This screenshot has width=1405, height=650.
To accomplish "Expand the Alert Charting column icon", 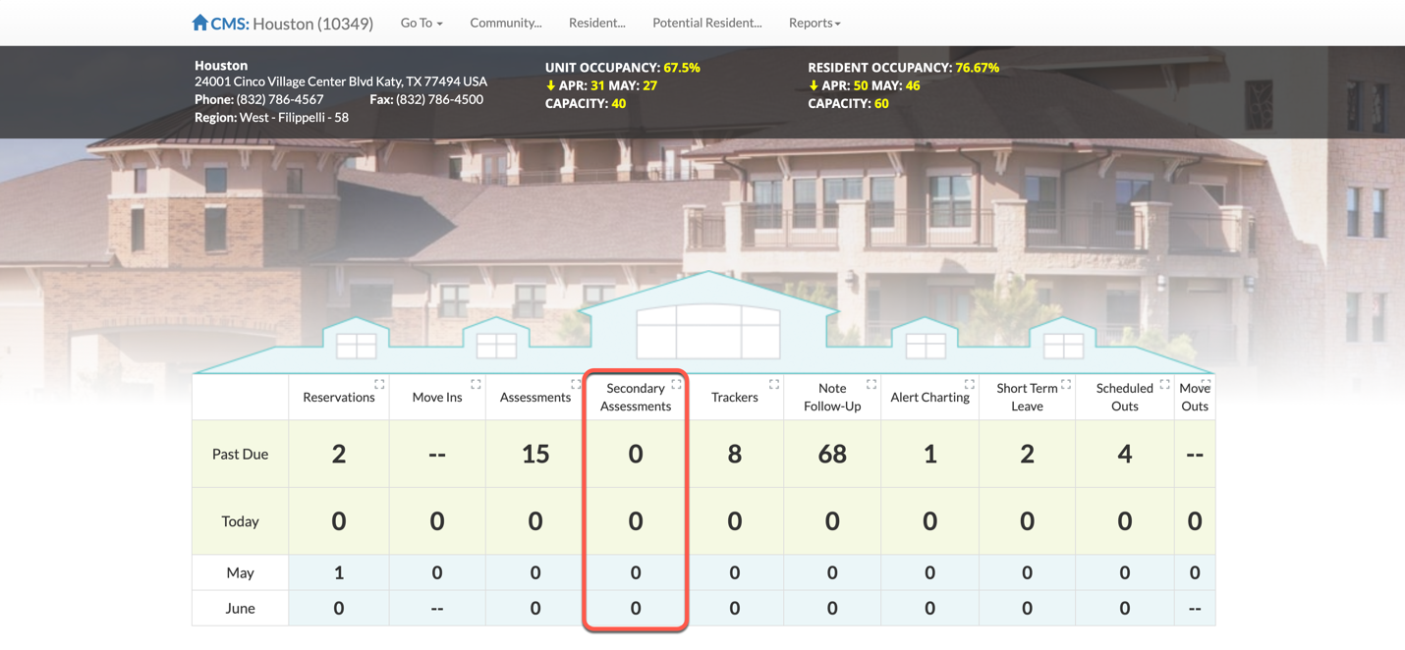I will pyautogui.click(x=970, y=384).
